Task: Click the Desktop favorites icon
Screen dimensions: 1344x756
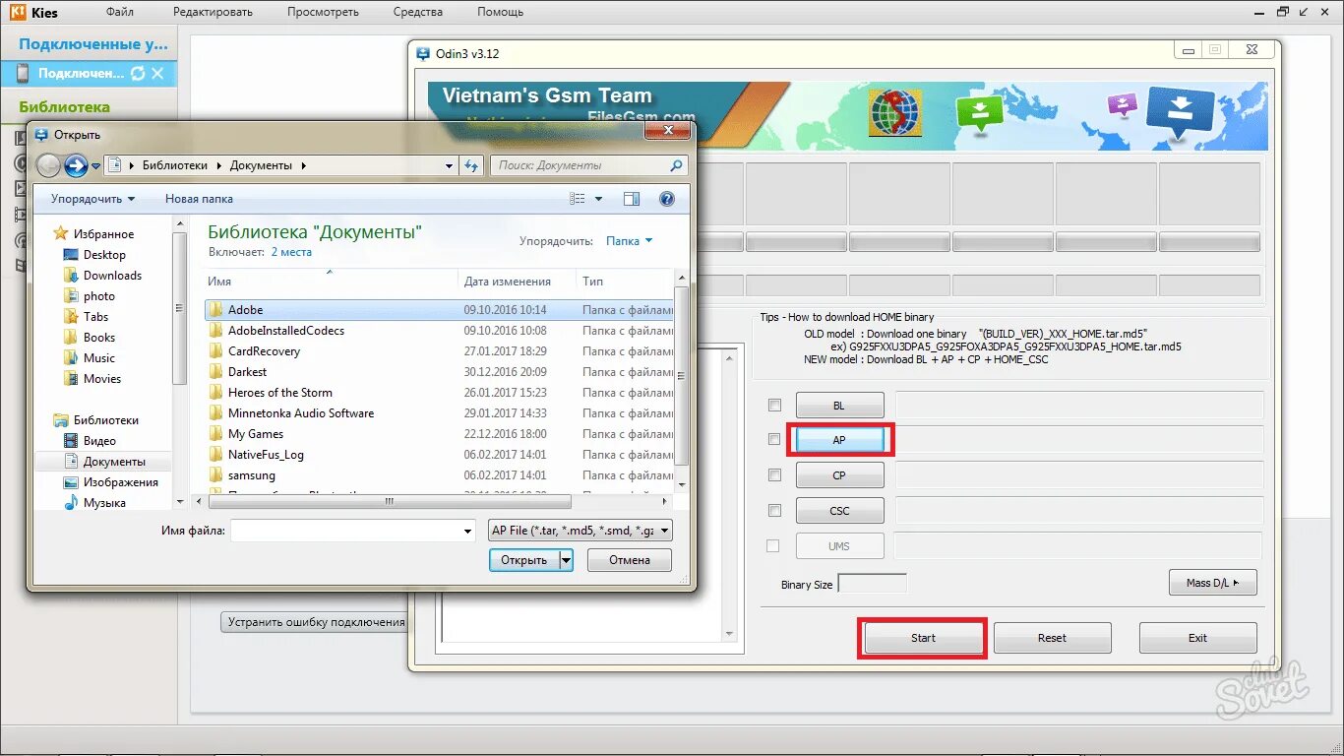Action: [71, 255]
